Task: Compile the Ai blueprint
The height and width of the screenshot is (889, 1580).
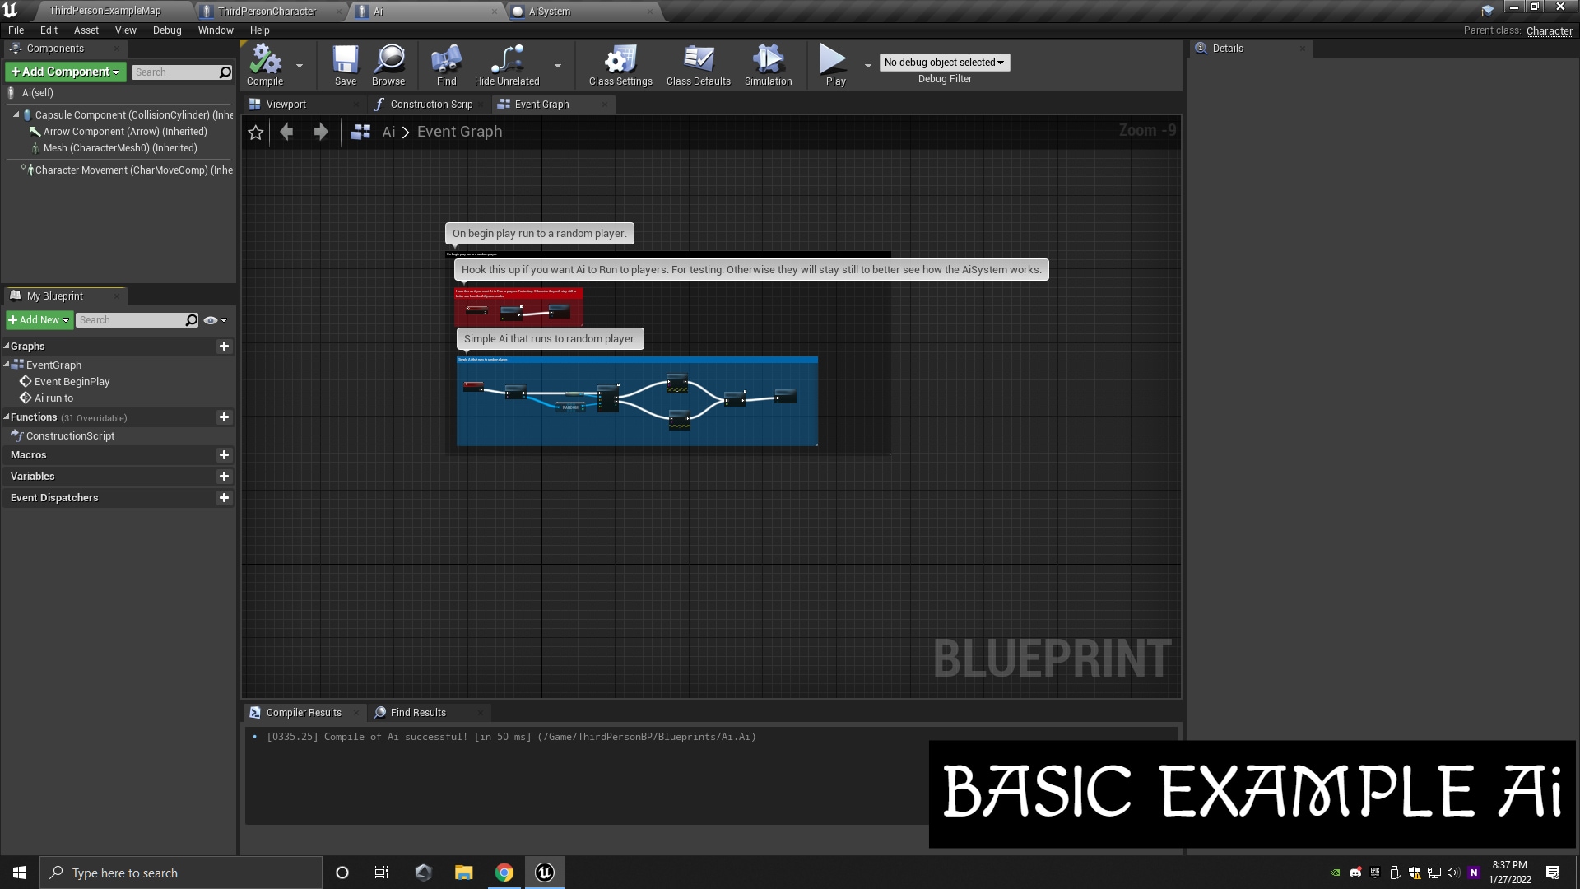Action: (264, 65)
